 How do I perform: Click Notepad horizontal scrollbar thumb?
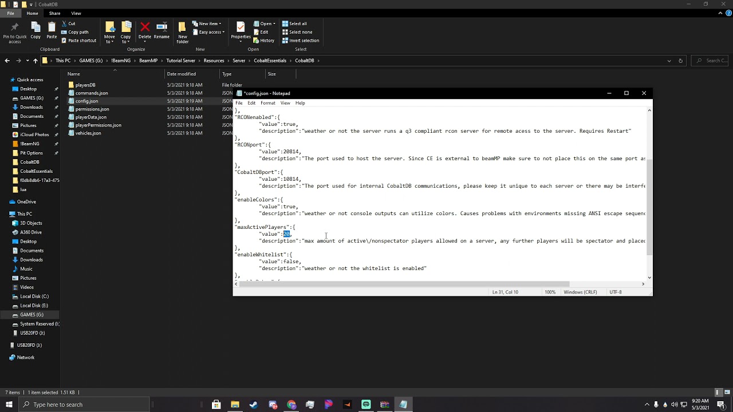(405, 284)
